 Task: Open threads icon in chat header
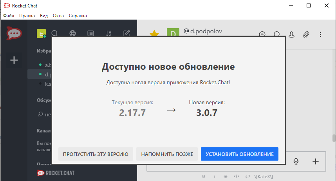[x=262, y=34]
